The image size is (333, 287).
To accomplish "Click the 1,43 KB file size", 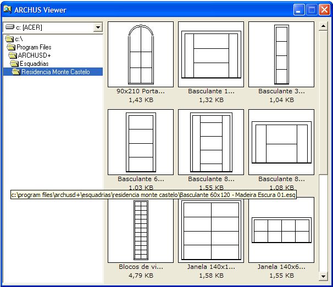I will [141, 100].
